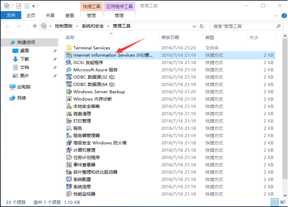Viewport: 288px width, 207px height.
Task: Select the 服务 gear icon
Action: click(x=69, y=128)
